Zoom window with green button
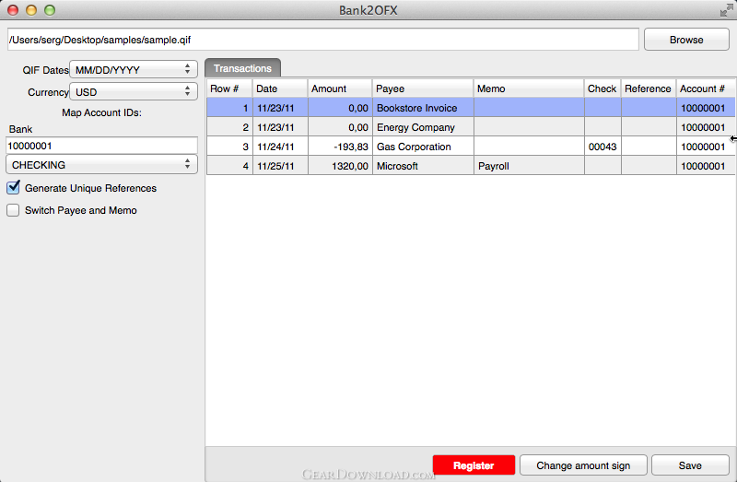The height and width of the screenshot is (482, 737). 50,10
